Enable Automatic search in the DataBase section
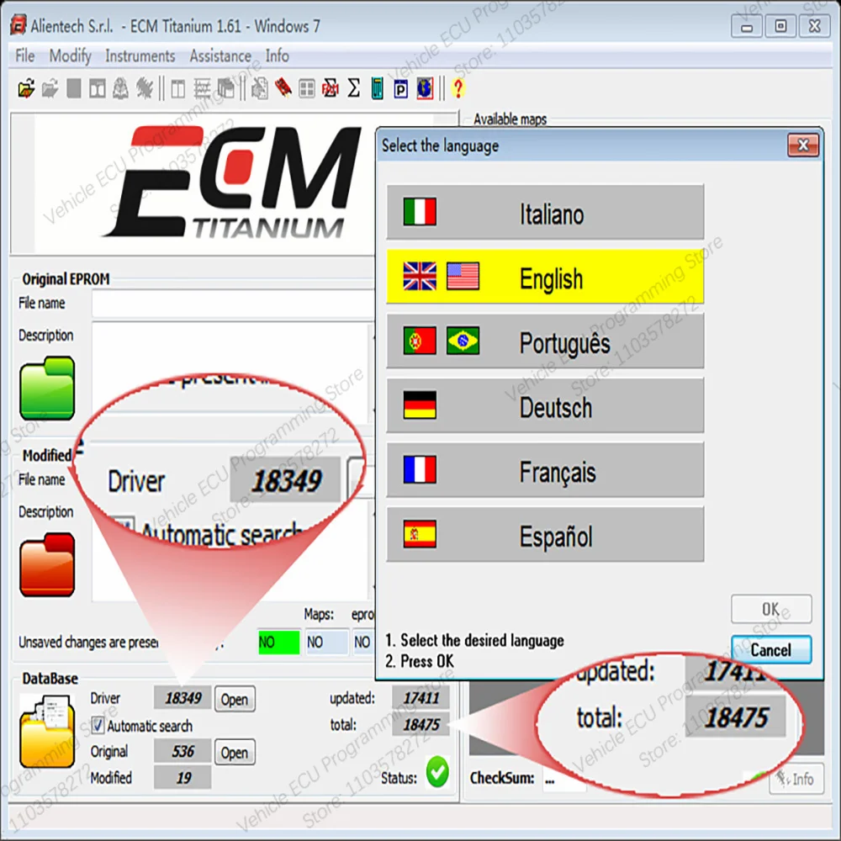The height and width of the screenshot is (841, 841). pos(98,726)
